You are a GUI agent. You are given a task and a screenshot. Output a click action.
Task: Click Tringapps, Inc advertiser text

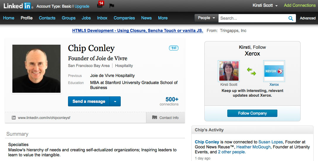coord(233,31)
